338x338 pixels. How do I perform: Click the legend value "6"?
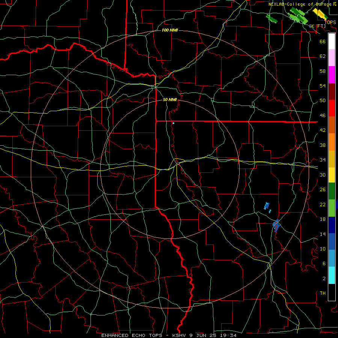[x=324, y=263]
